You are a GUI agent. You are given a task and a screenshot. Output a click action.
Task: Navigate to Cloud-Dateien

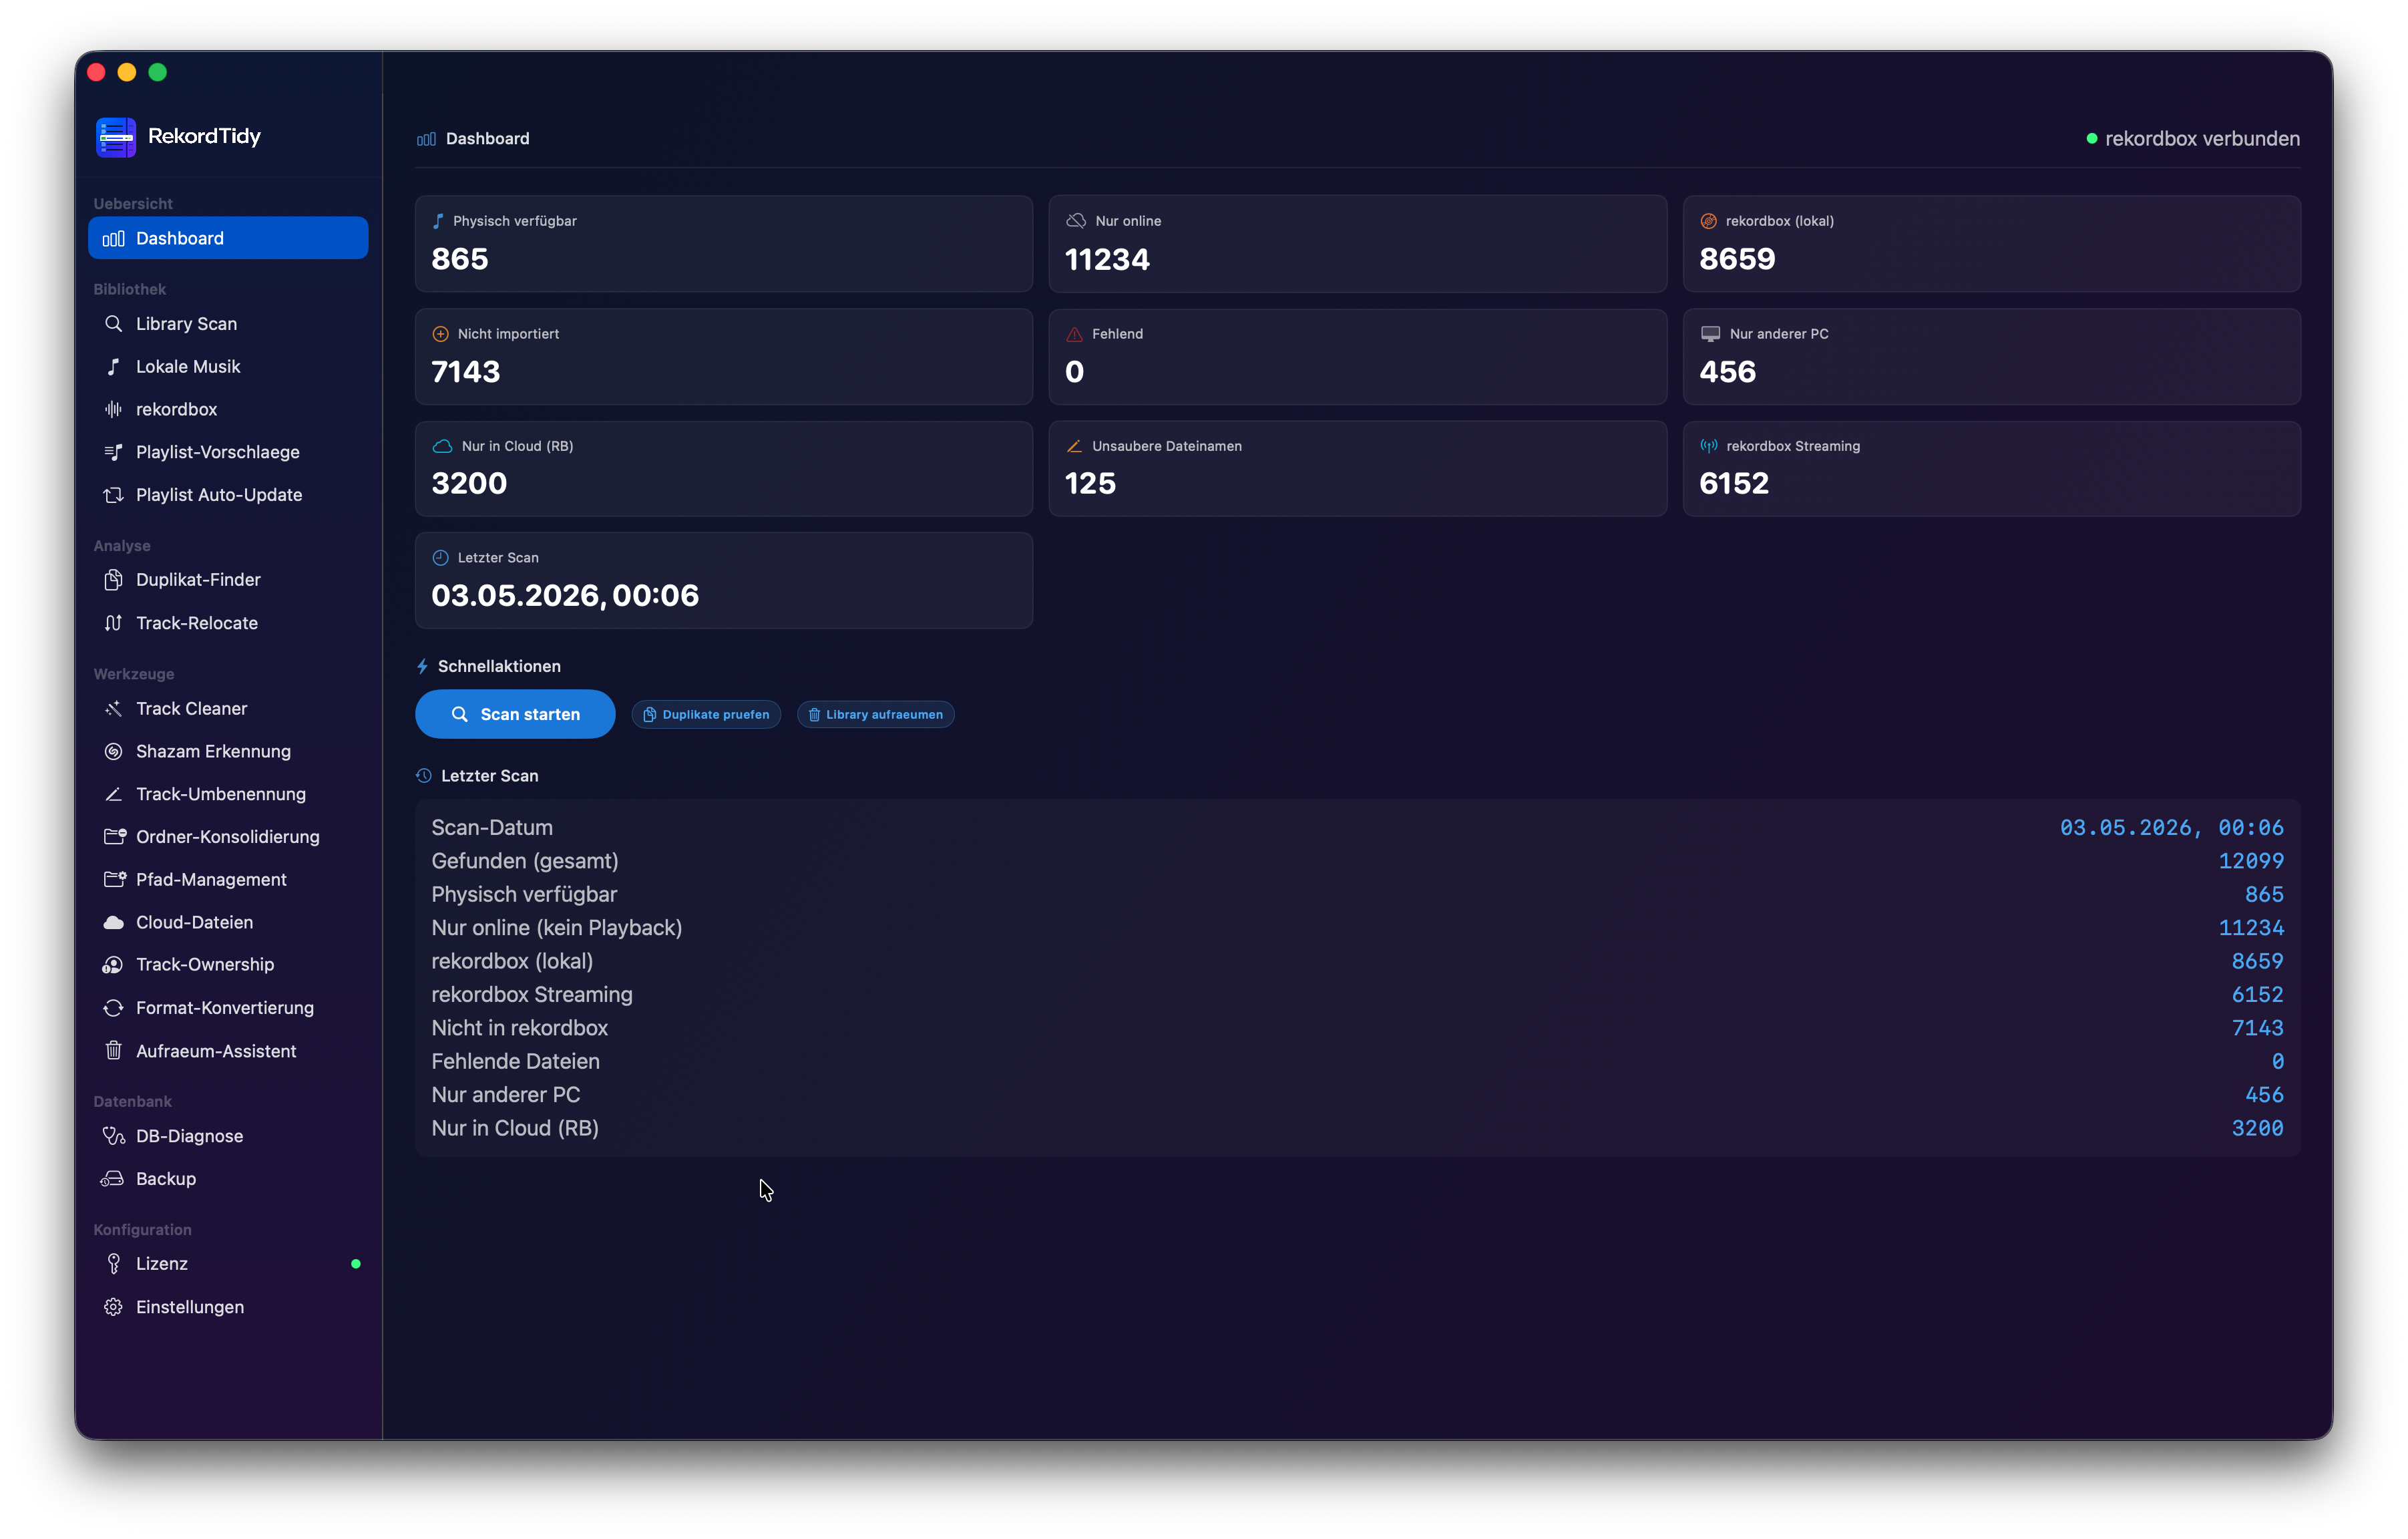[228, 922]
